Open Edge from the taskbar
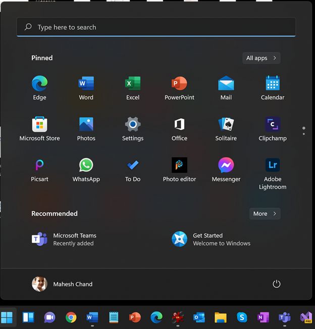This screenshot has width=315, height=329. click(156, 317)
